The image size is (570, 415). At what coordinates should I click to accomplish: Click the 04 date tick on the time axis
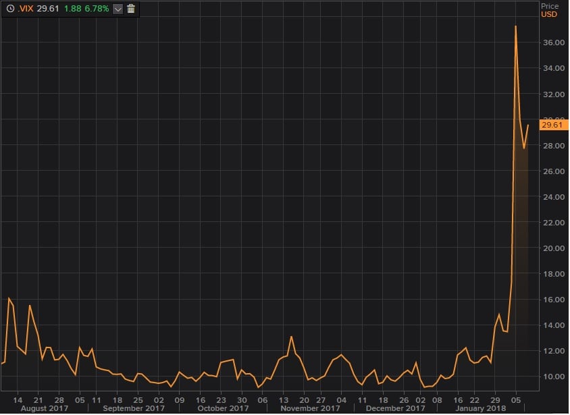[x=341, y=400]
